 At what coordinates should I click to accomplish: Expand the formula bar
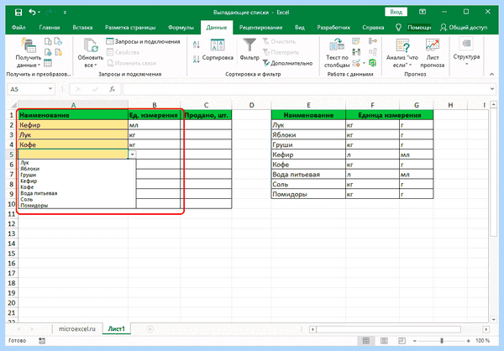[492, 89]
